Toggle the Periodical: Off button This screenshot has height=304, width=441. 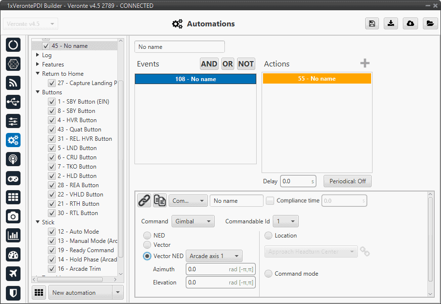tap(347, 181)
